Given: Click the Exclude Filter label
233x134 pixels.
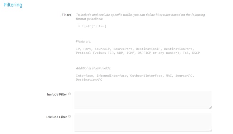Looking at the screenshot, I should pos(57,117).
